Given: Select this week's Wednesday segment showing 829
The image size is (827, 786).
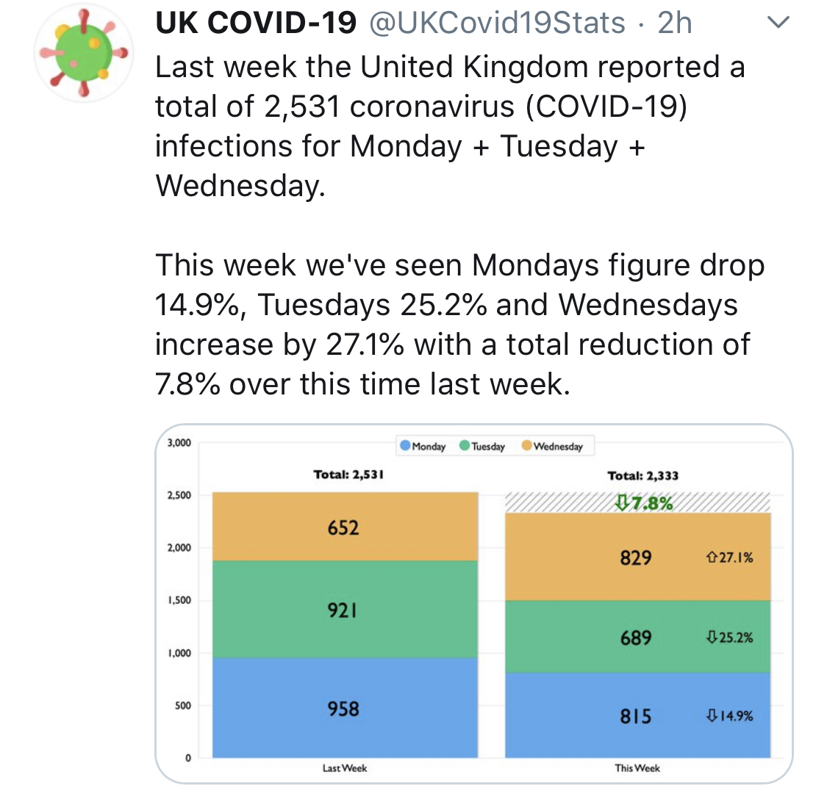Looking at the screenshot, I should (637, 558).
